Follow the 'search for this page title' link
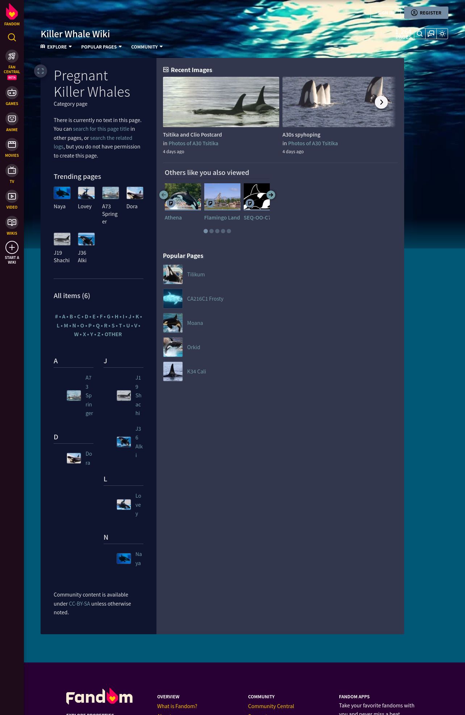This screenshot has width=465, height=715. pyautogui.click(x=101, y=129)
